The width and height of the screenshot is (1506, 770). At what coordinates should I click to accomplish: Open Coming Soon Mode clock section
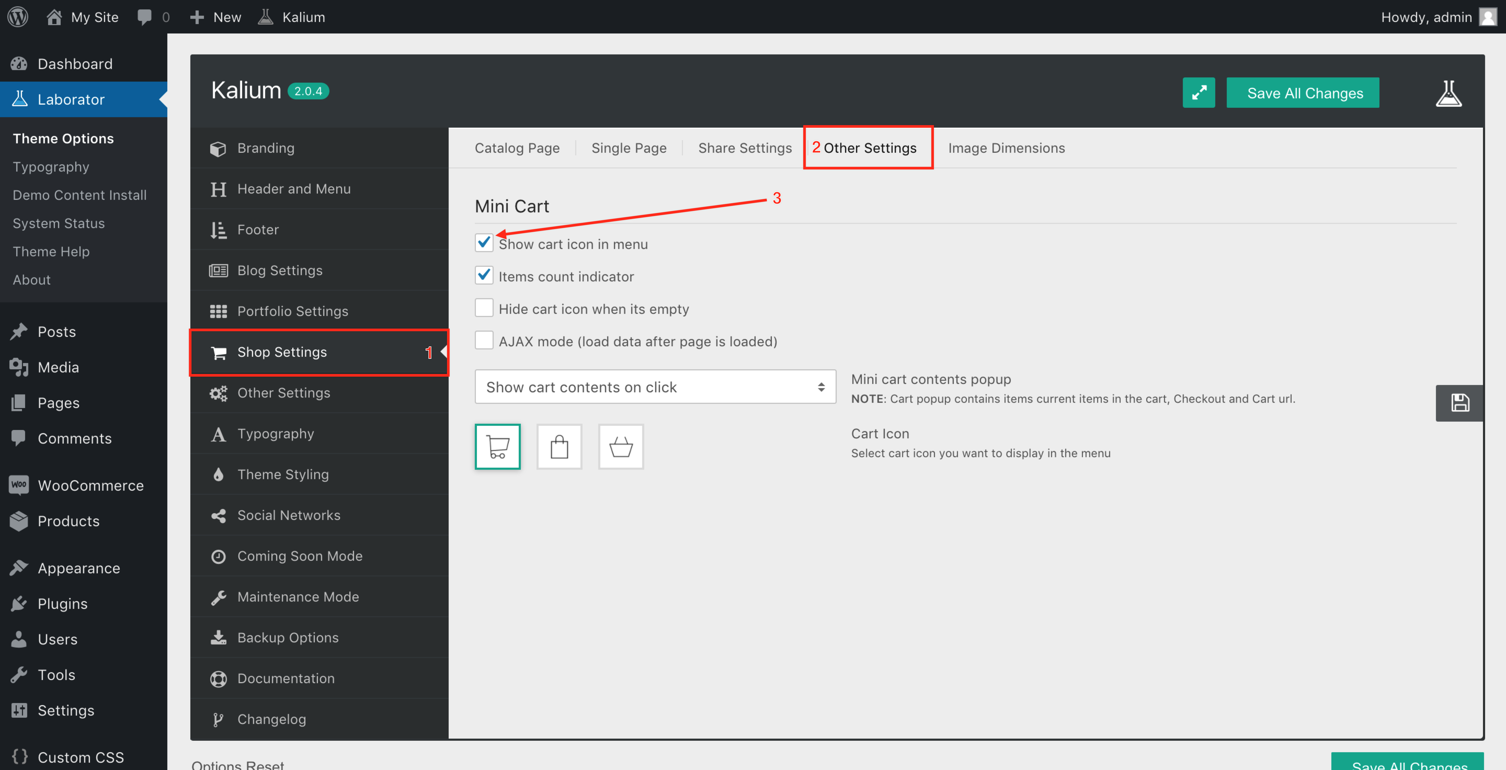[x=319, y=556]
